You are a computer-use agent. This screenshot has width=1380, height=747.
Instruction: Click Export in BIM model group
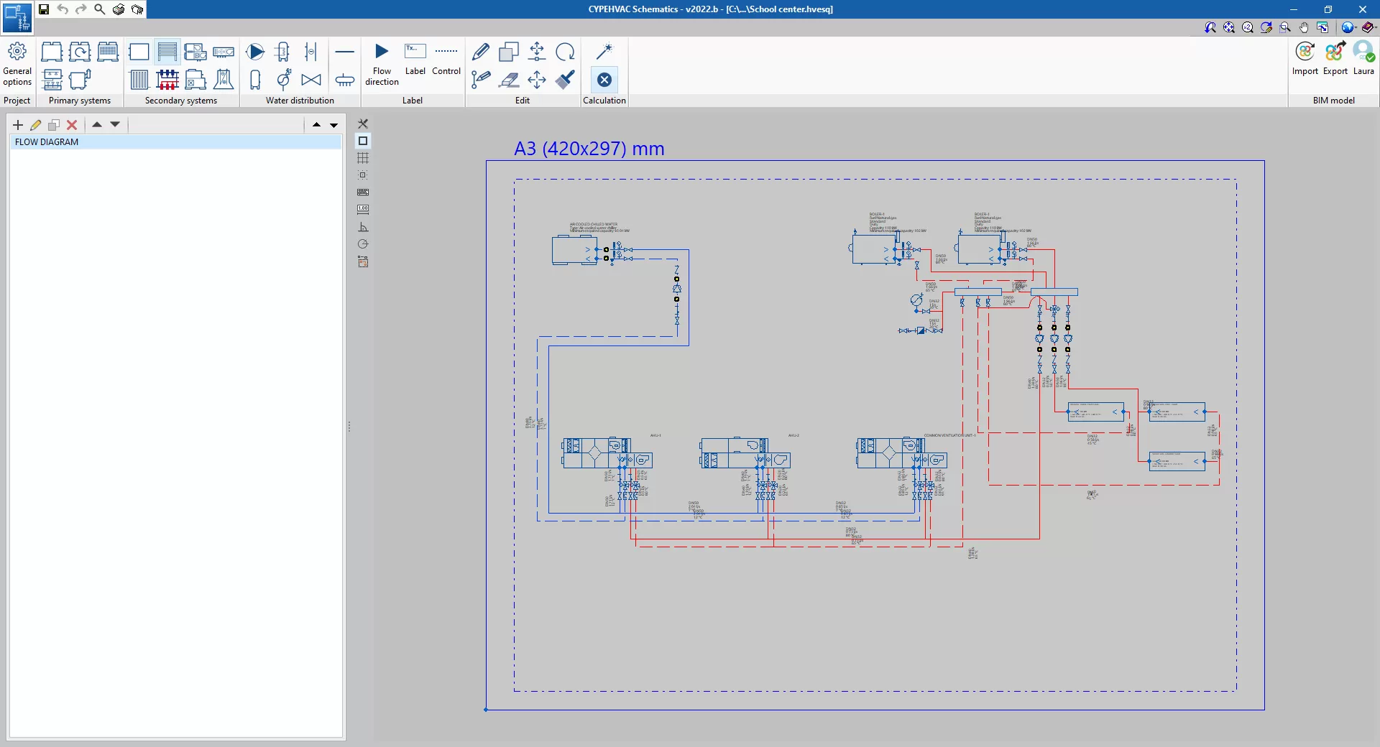tap(1335, 52)
